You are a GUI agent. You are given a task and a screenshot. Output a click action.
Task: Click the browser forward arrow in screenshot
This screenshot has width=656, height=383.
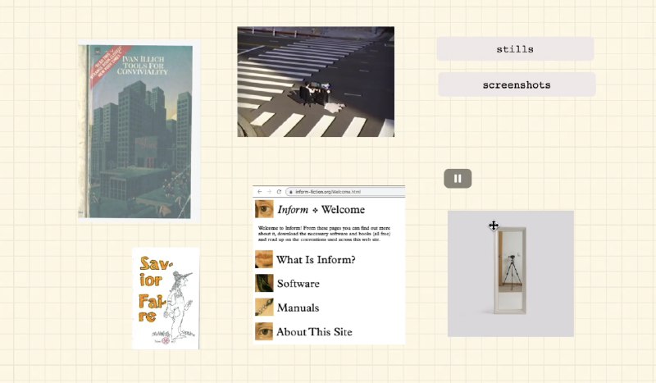[x=269, y=192]
